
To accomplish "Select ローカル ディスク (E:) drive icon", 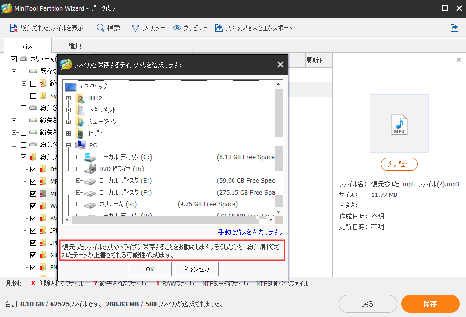I will click(x=90, y=181).
